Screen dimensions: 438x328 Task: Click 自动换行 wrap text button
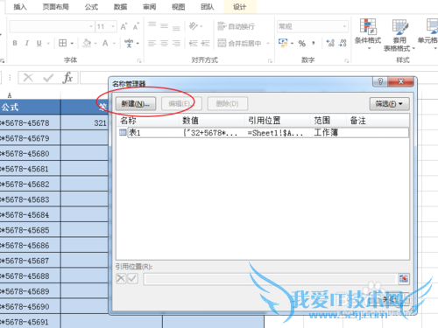click(x=236, y=26)
